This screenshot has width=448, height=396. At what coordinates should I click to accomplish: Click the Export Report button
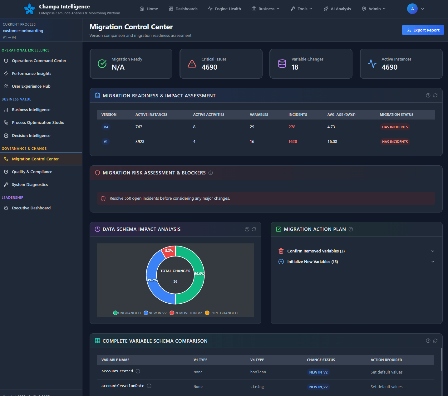tap(423, 30)
